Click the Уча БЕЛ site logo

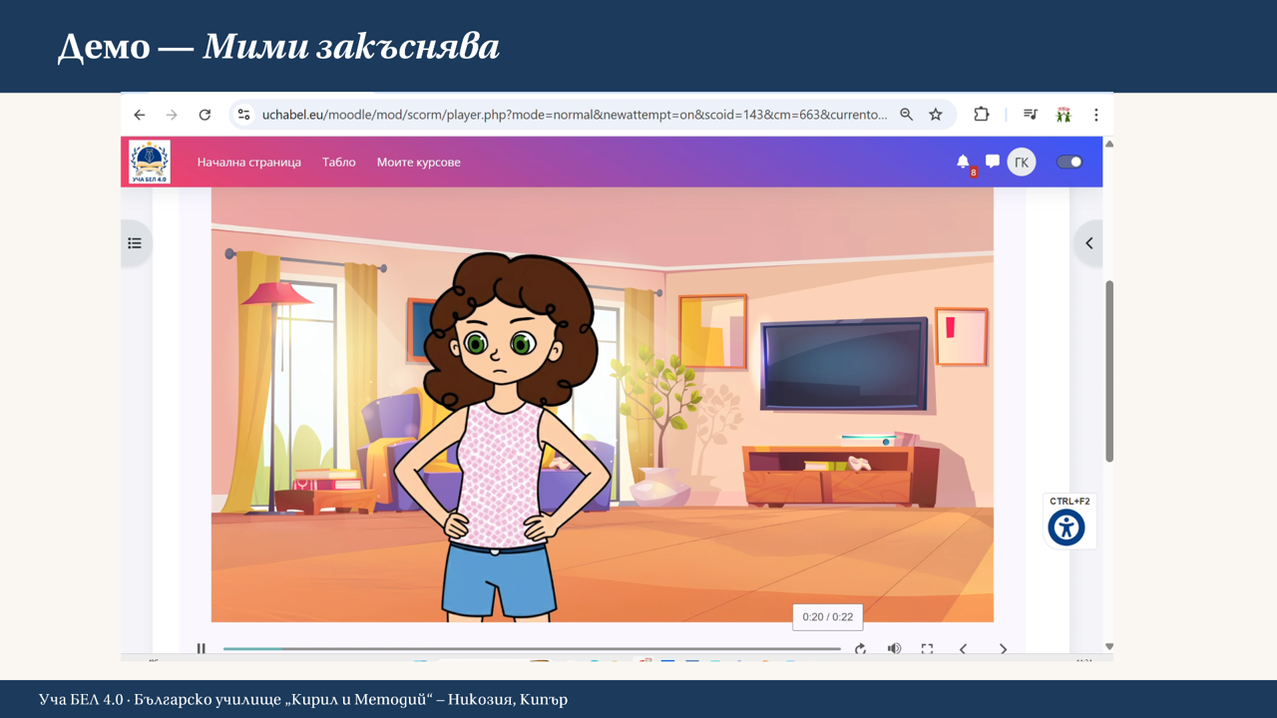[x=150, y=162]
